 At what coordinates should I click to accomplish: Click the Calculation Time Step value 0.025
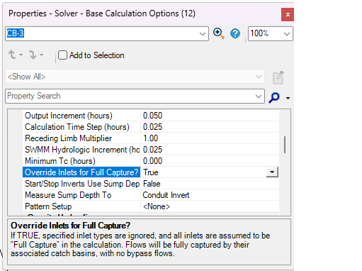pos(152,127)
